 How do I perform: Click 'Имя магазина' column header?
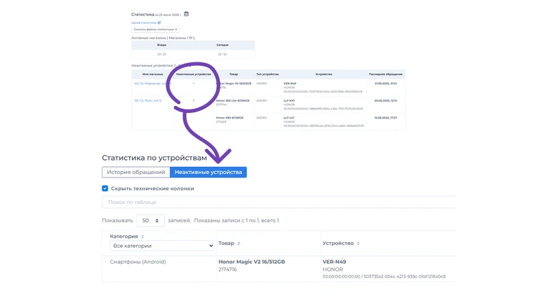152,74
